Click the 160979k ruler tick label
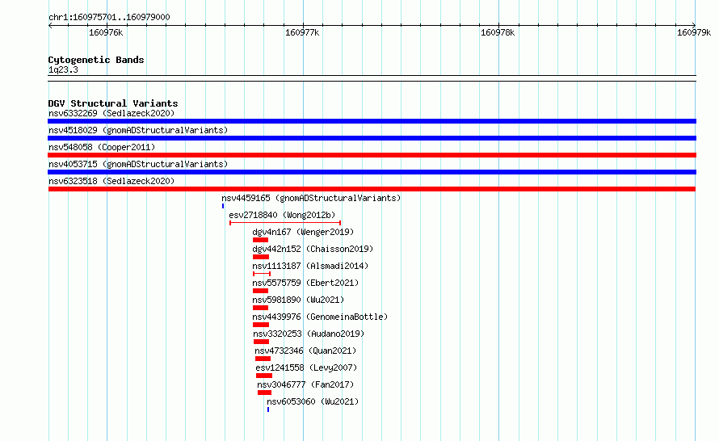 point(694,32)
